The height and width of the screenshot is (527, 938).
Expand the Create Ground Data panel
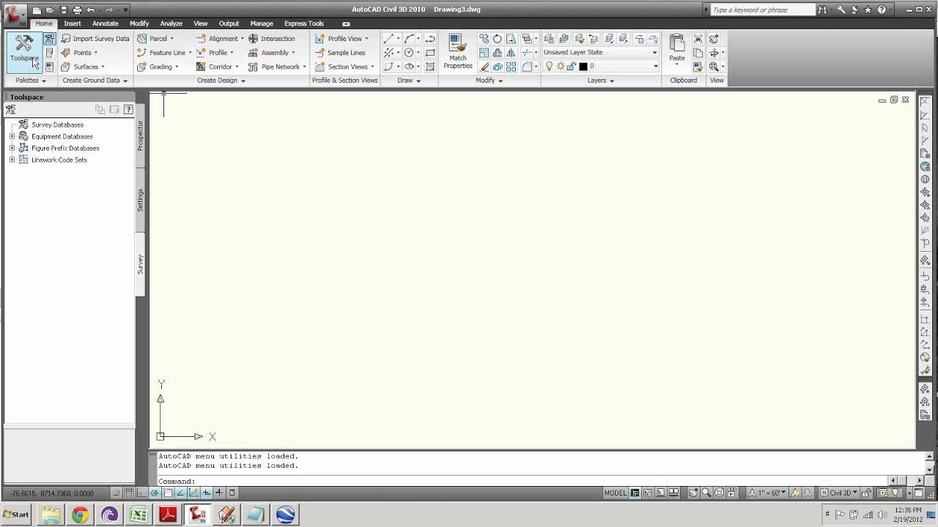coord(95,81)
